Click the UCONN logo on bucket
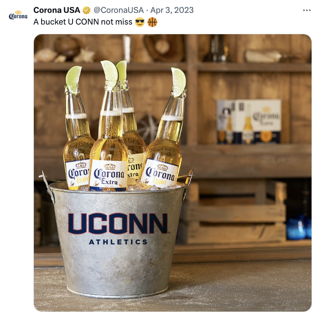This screenshot has width=320, height=318. click(118, 223)
